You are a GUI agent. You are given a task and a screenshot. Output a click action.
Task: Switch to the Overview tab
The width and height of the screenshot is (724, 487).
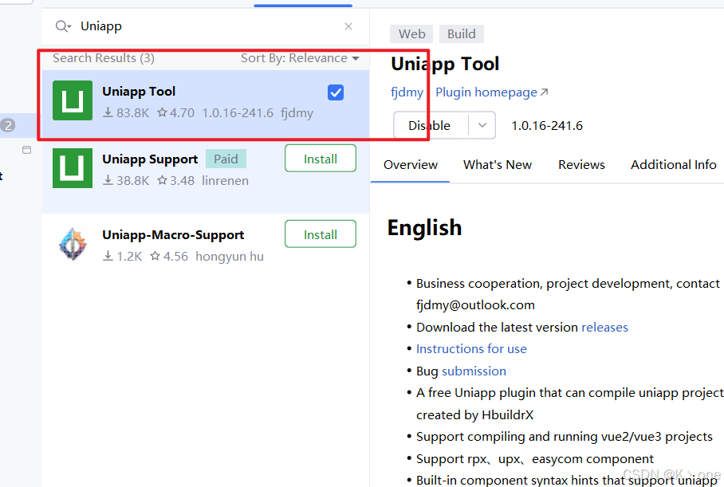coord(411,165)
